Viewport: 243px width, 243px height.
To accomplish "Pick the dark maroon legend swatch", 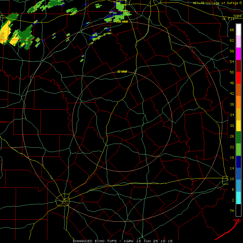I will point(238,66).
